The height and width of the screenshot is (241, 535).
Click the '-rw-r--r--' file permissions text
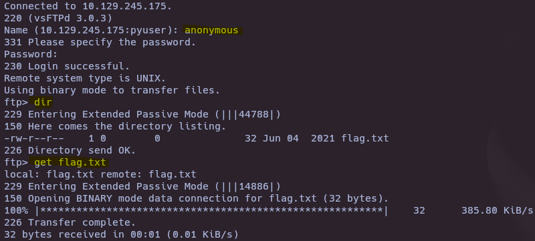[34, 139]
